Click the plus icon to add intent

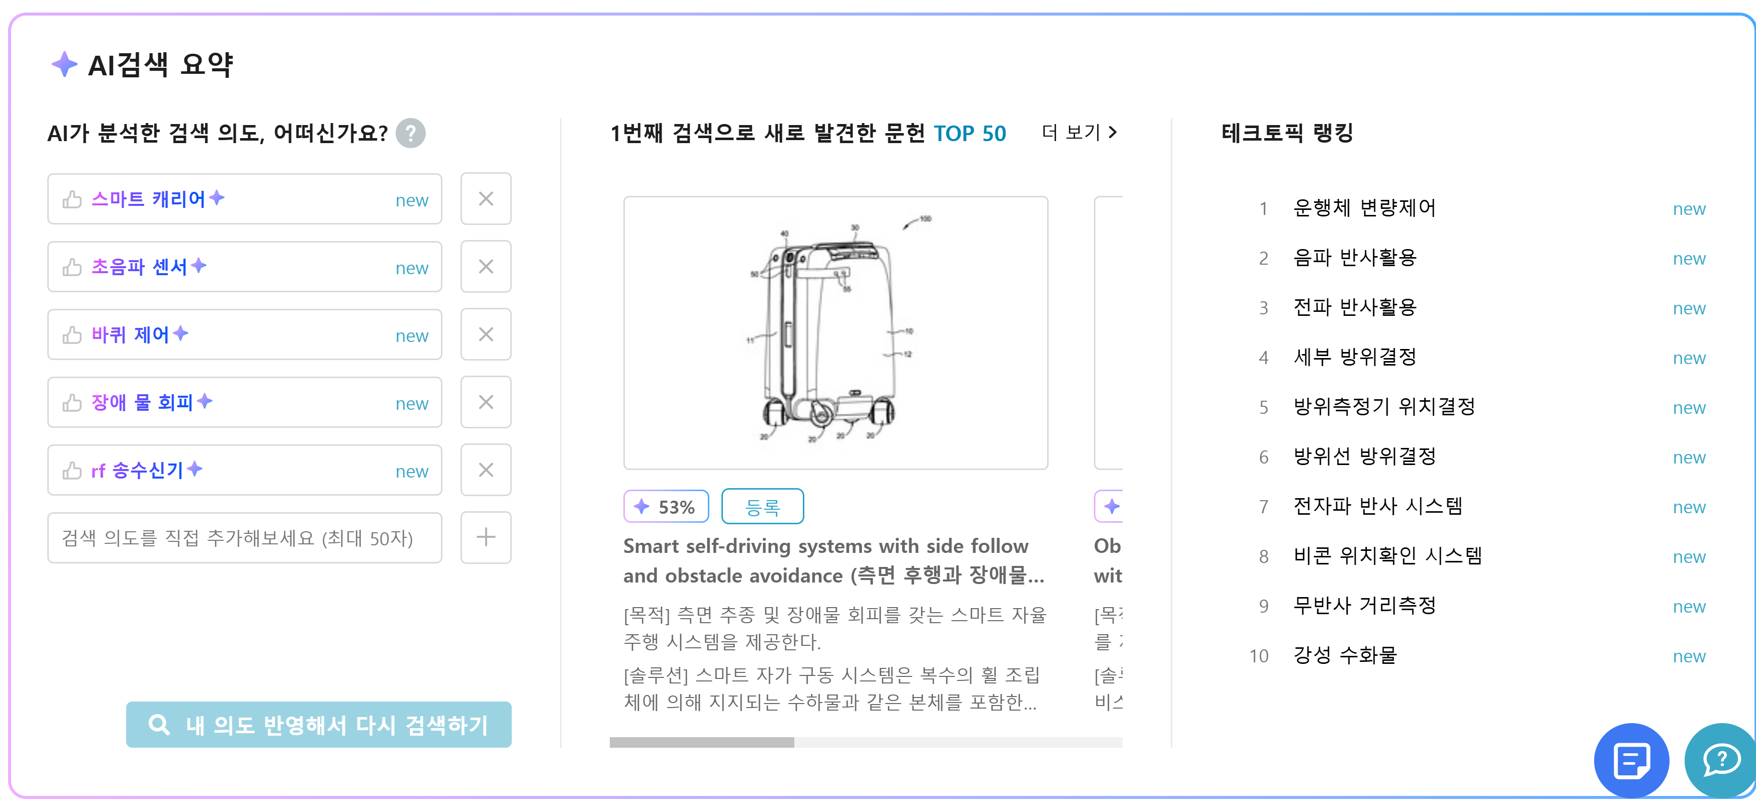pos(485,537)
